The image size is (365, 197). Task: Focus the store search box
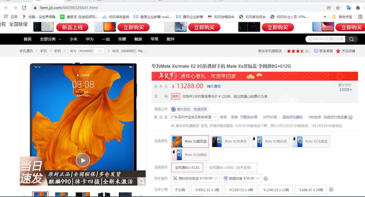pos(325,39)
